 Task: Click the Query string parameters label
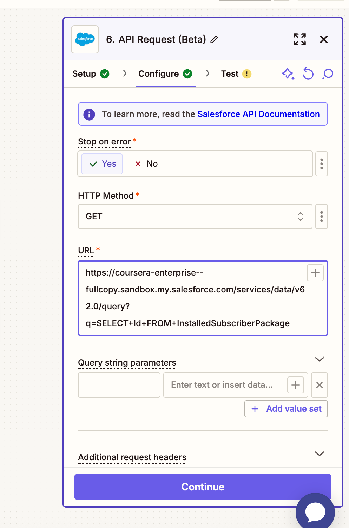[127, 363]
